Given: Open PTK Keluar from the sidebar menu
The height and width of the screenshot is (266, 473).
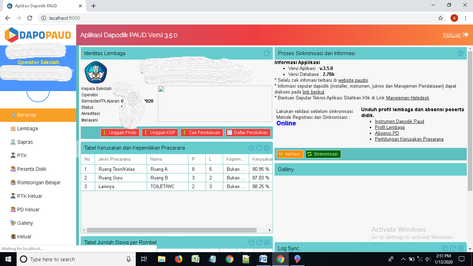Looking at the screenshot, I should coord(38,196).
